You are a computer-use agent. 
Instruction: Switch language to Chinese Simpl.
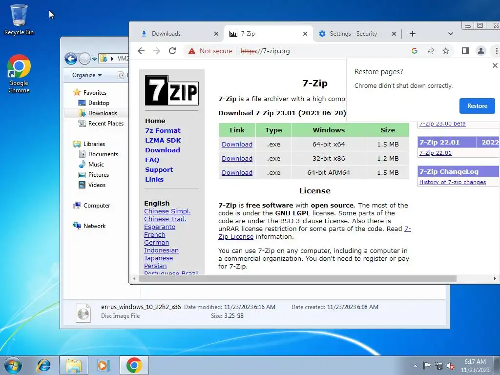coord(167,211)
